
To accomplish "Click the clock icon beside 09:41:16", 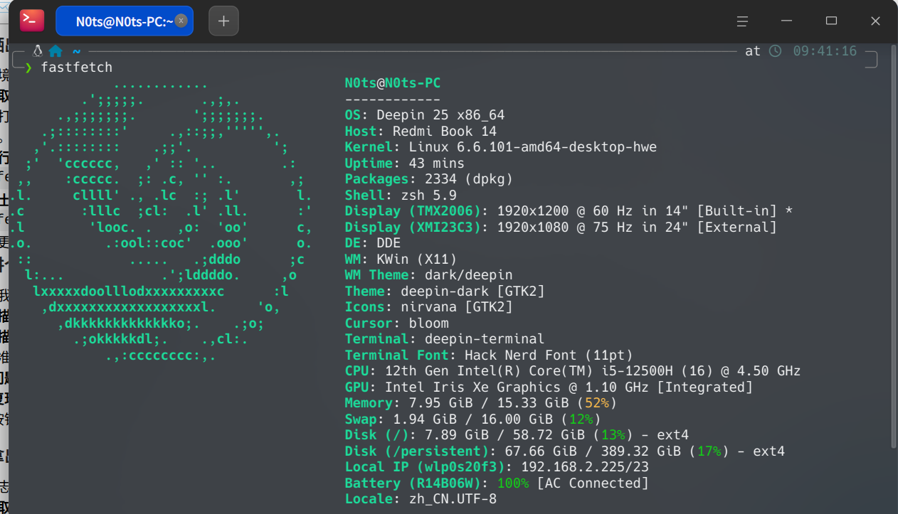I will click(x=776, y=51).
